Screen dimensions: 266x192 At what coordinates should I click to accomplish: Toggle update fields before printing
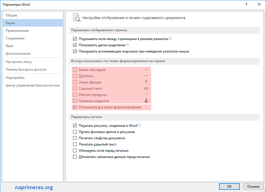pos(75,151)
